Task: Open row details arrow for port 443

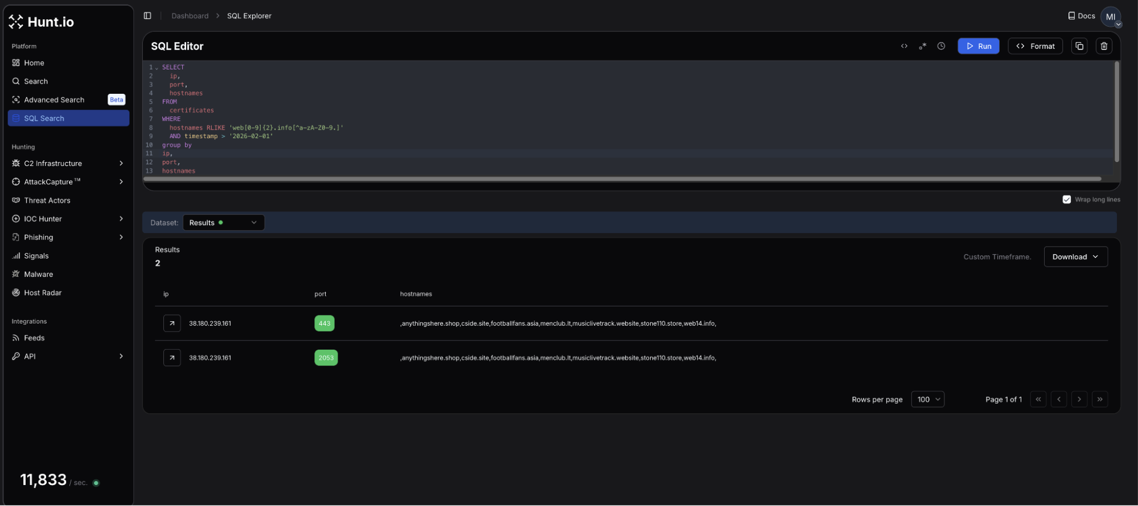Action: 172,323
